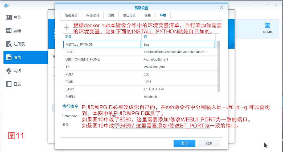
Task: Click the PUID value 100
Action: point(146,74)
